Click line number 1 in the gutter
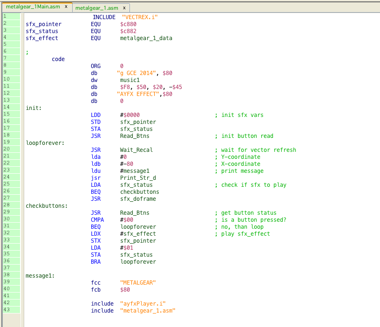Screen dimensions: 380x327 (x=5, y=16)
